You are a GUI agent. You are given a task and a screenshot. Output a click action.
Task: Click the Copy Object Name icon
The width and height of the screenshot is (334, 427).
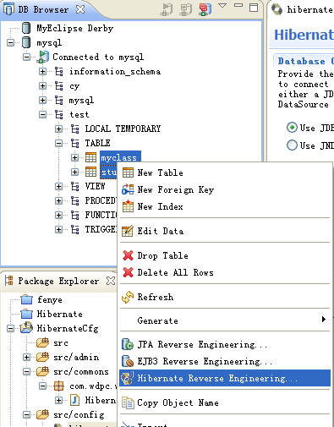[x=128, y=402]
